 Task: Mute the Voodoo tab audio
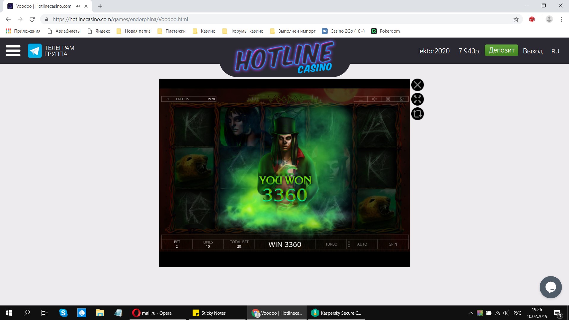tap(78, 6)
